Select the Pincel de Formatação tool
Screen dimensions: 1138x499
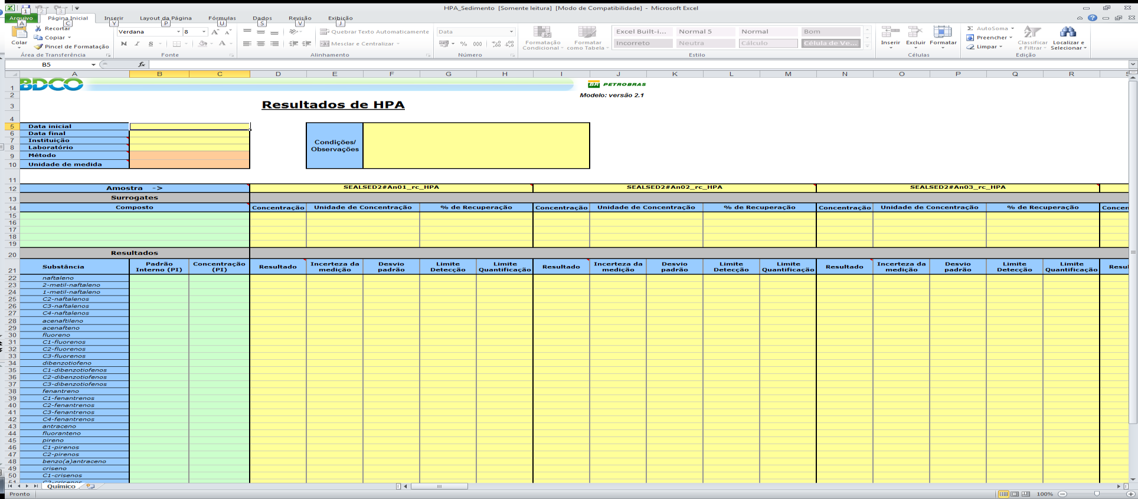71,47
